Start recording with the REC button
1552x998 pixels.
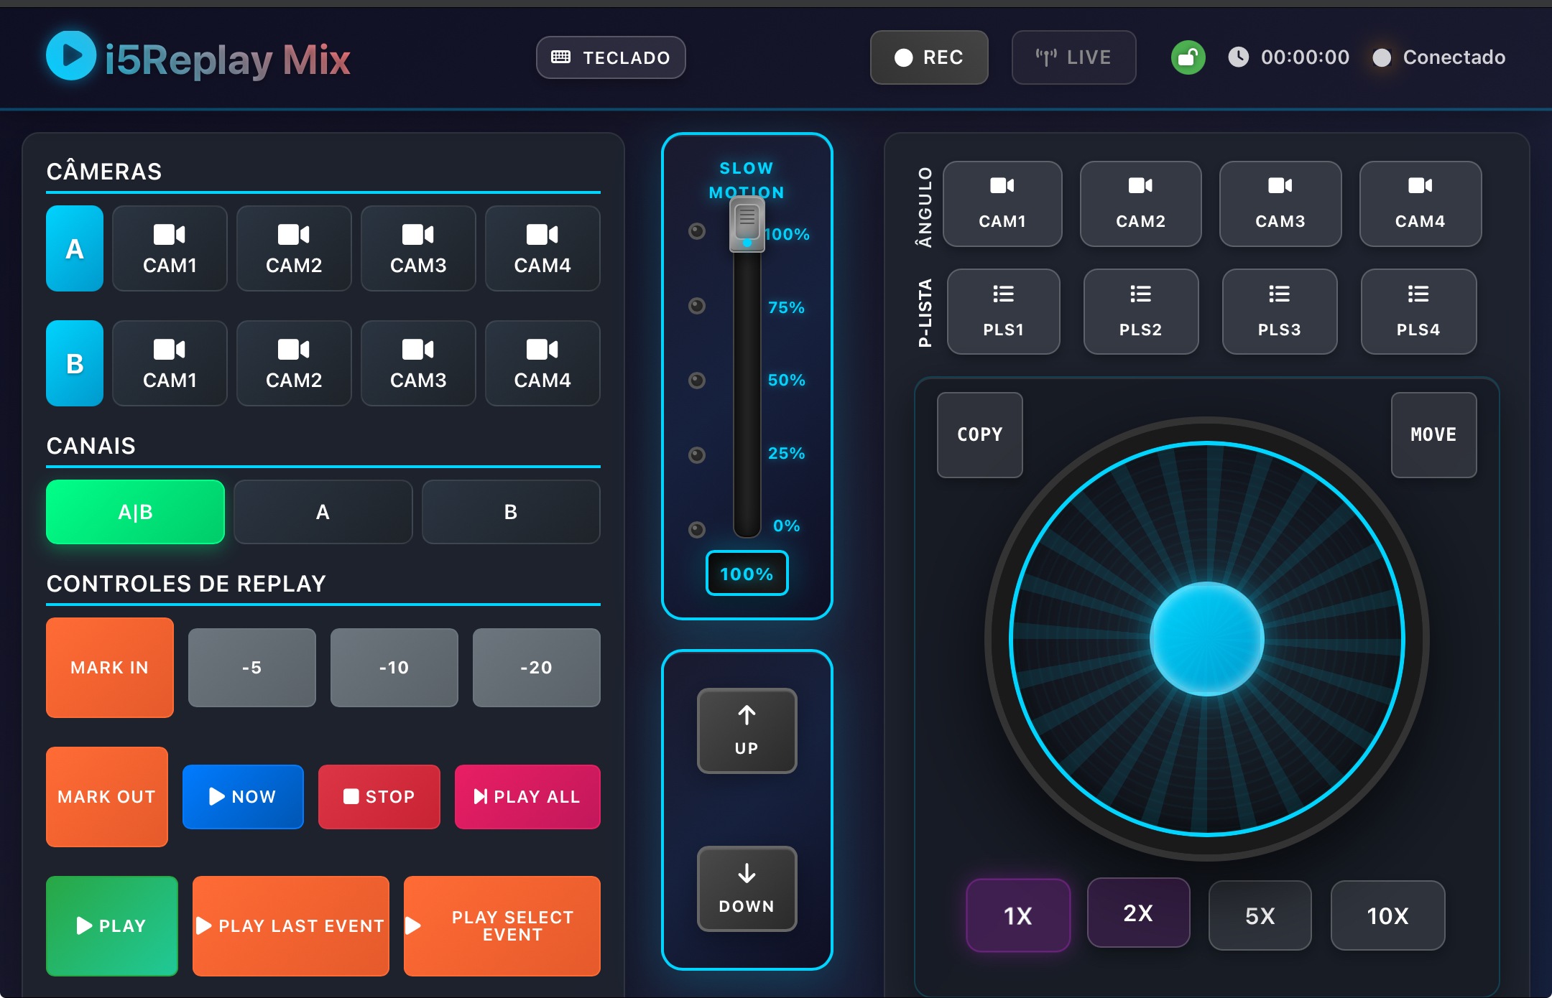[929, 57]
